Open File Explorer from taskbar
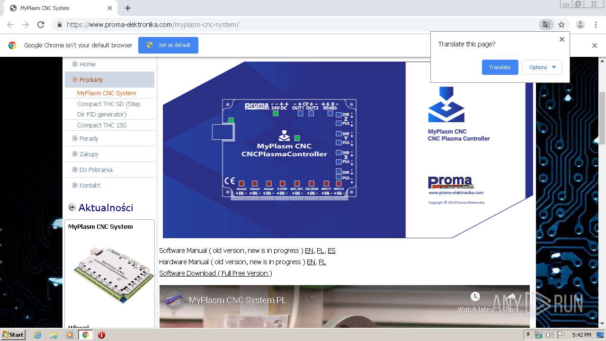This screenshot has width=606, height=341. [x=53, y=335]
